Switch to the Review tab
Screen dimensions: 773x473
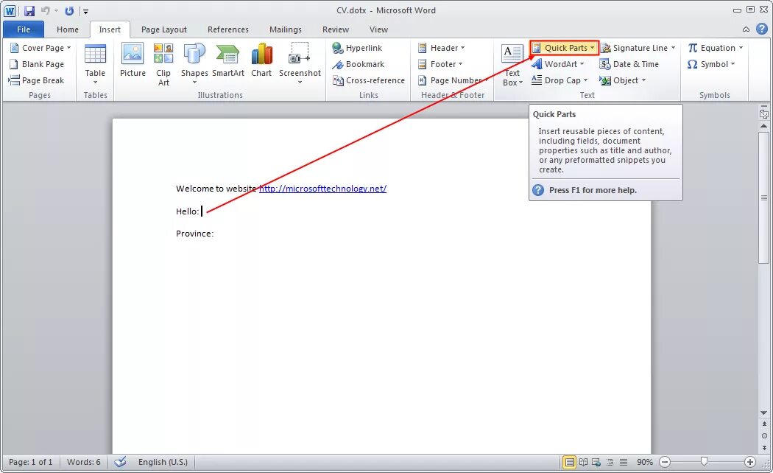click(x=335, y=29)
